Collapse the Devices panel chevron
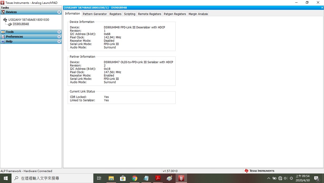Screen dimensions: 324x183 coord(59,12)
